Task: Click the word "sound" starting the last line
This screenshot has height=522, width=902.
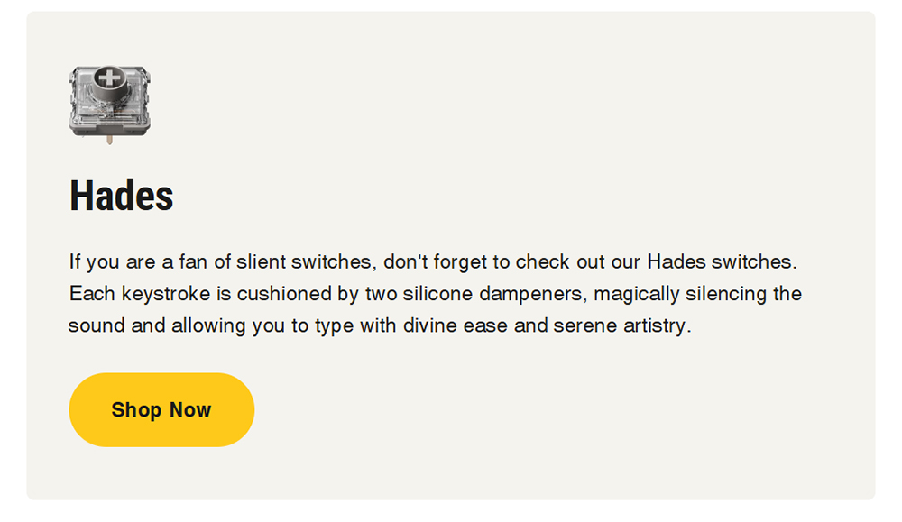Action: point(97,325)
